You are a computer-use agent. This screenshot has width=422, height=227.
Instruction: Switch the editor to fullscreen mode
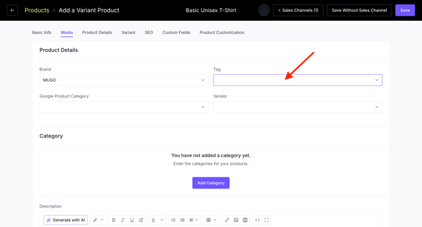click(x=266, y=220)
